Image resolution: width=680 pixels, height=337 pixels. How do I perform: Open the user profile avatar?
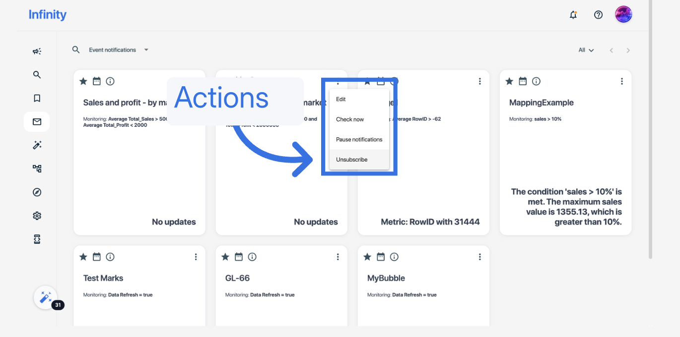click(623, 15)
